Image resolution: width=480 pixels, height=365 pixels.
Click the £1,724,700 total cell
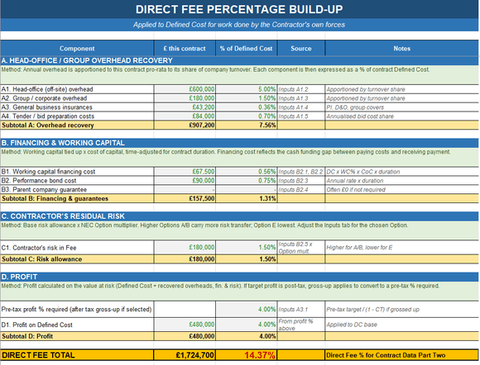[185, 355]
